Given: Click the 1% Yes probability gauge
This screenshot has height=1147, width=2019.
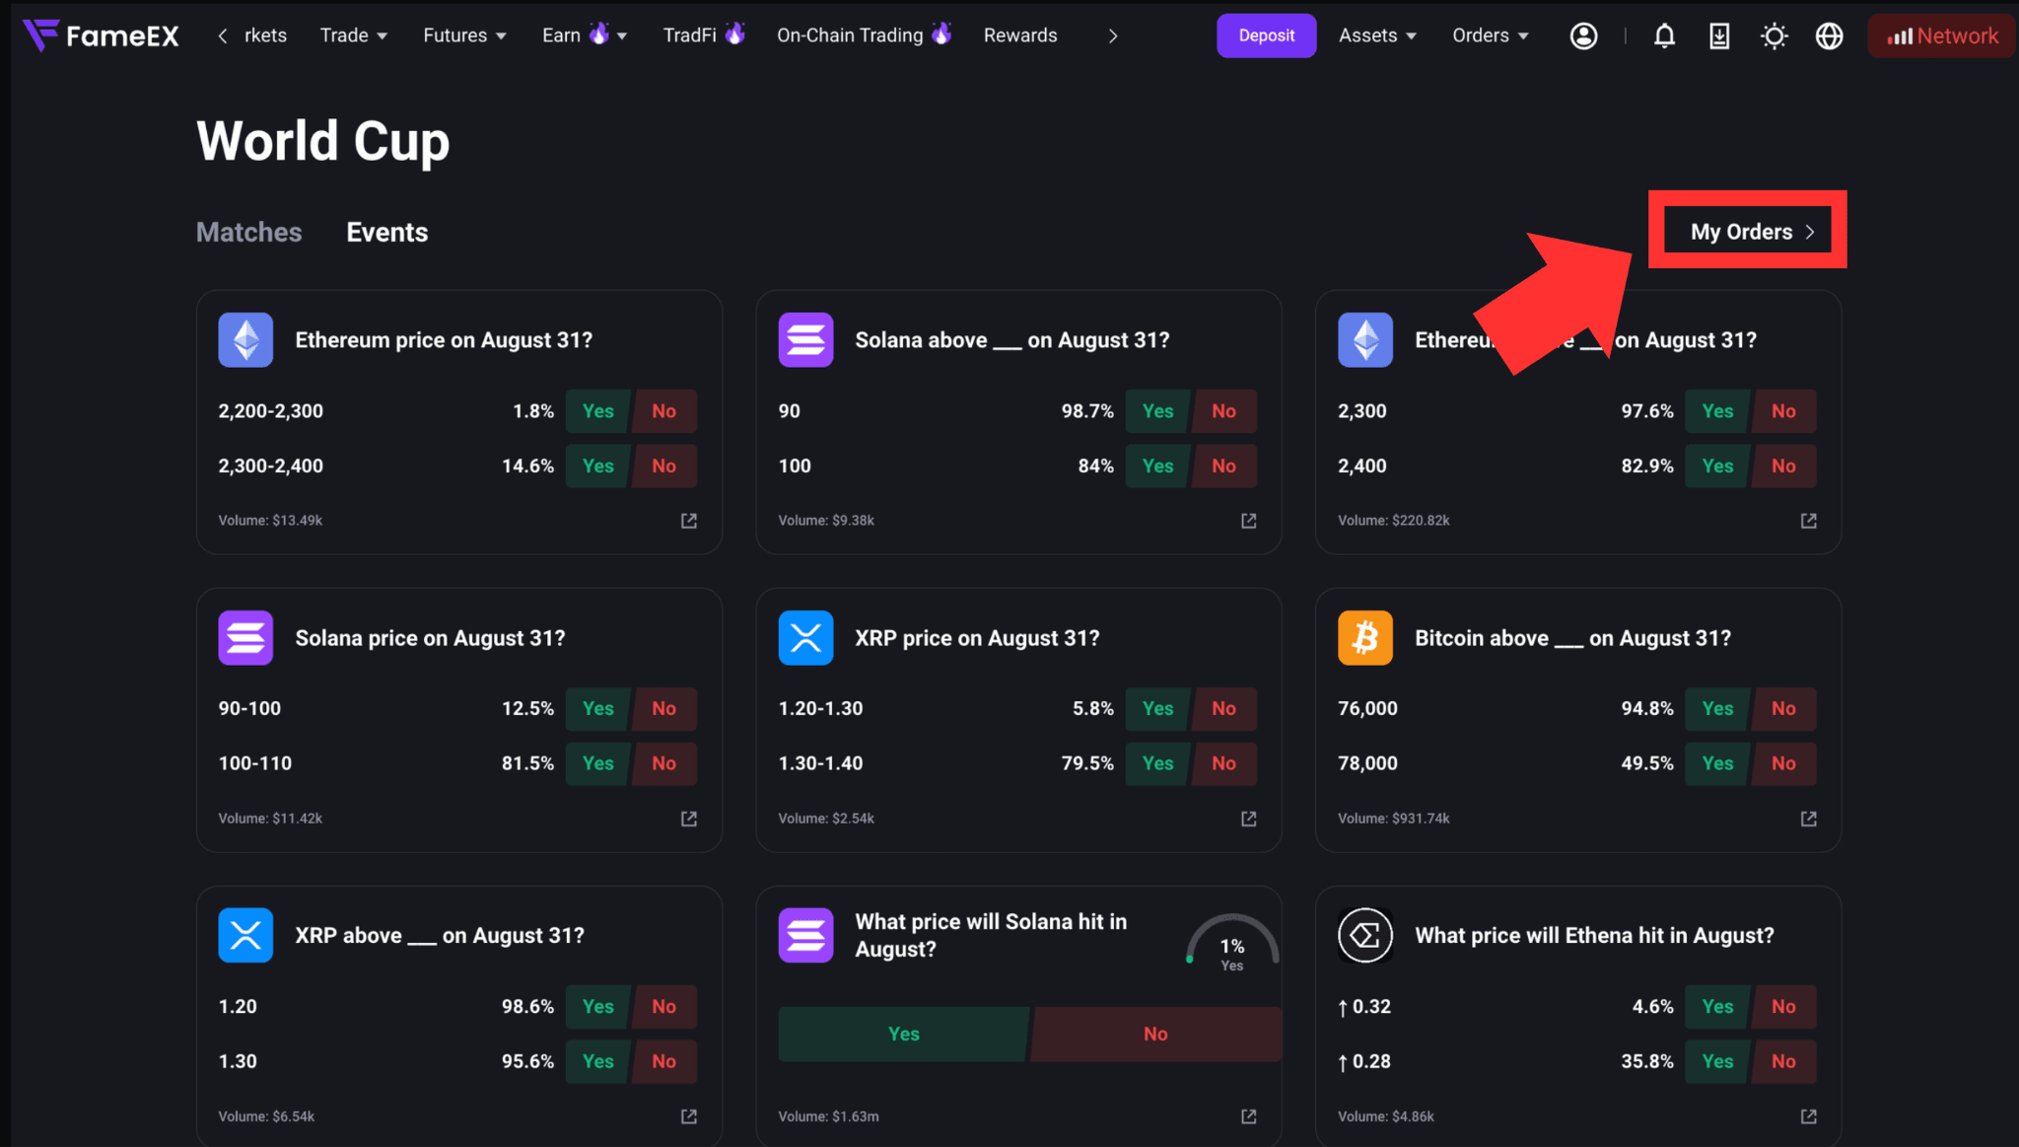Looking at the screenshot, I should point(1232,944).
